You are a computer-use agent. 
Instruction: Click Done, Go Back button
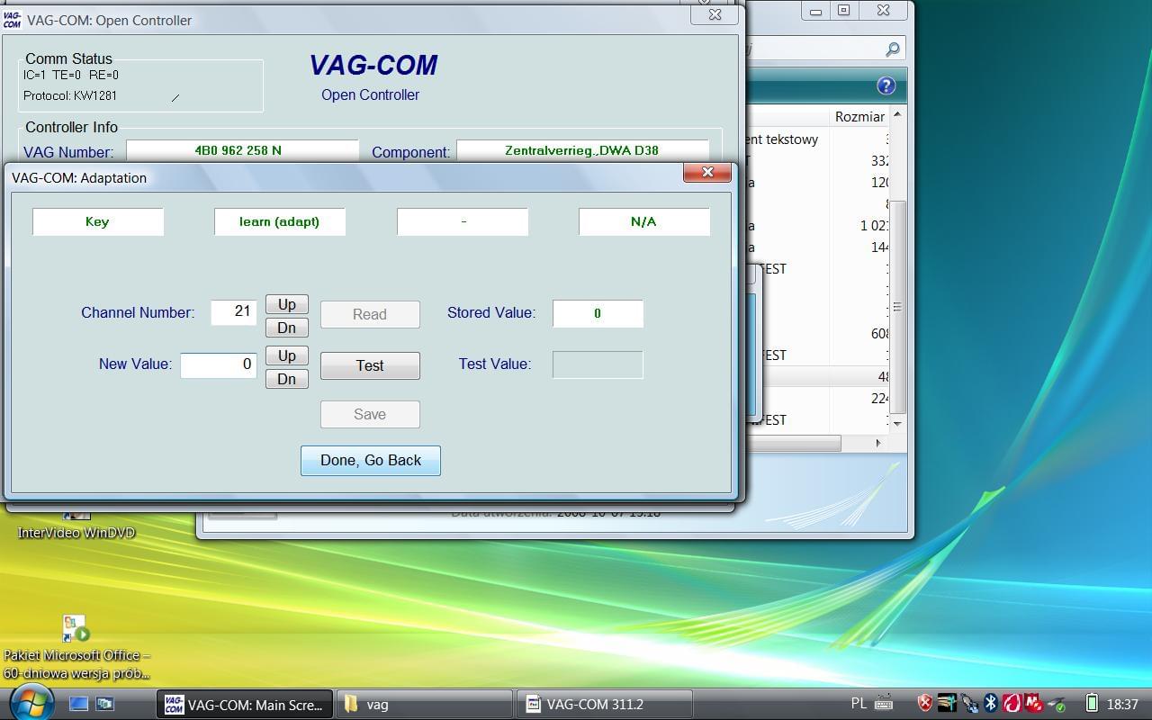[371, 460]
